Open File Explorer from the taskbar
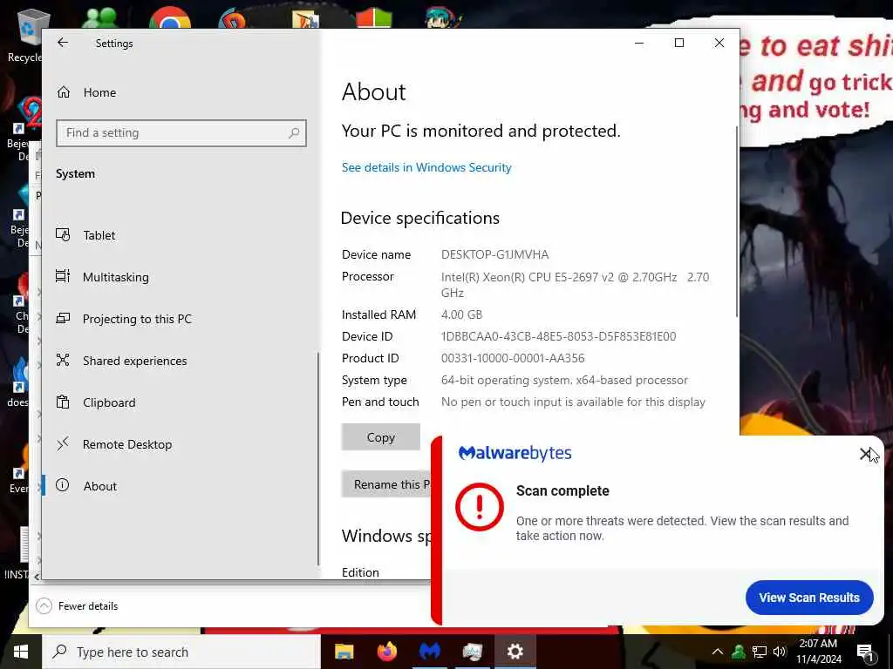The image size is (893, 669). point(344,652)
